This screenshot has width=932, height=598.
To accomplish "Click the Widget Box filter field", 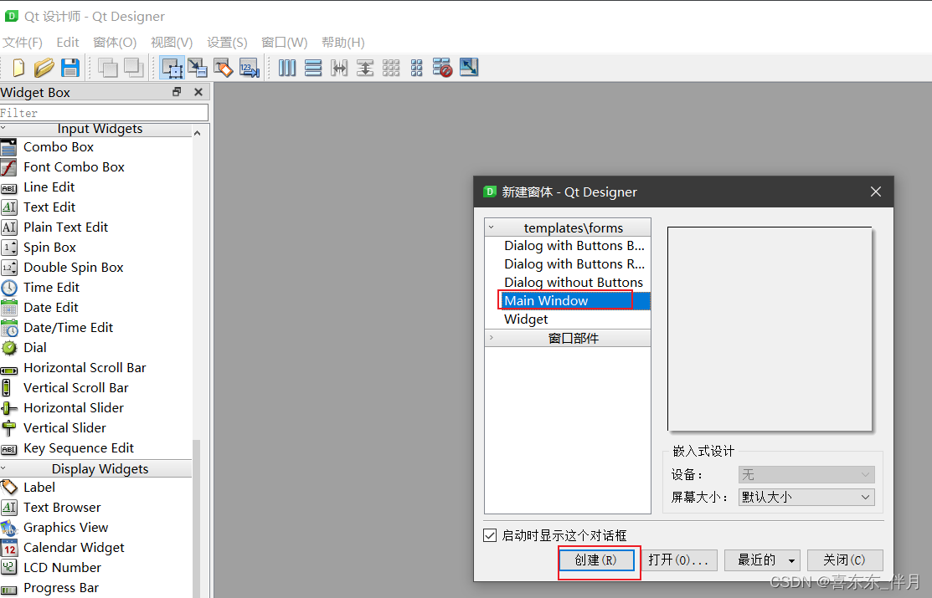I will pos(100,111).
